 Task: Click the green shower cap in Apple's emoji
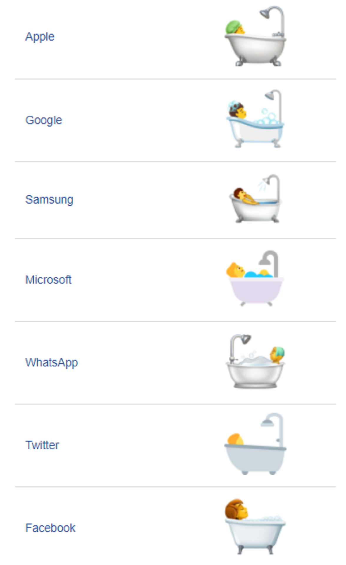(233, 26)
